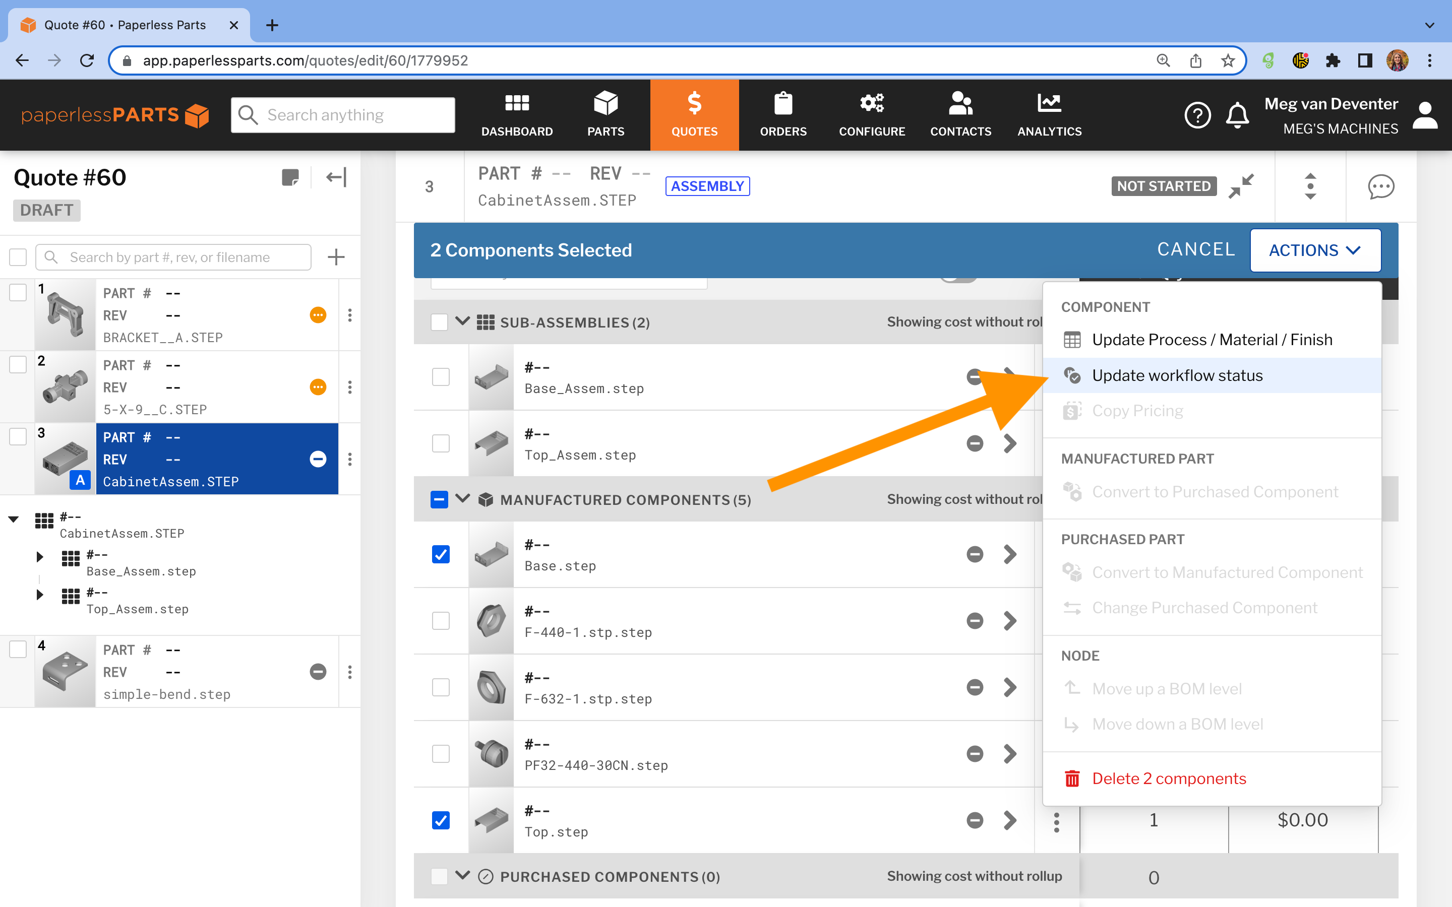Expand Base_Assem.step node in the tree
Image resolution: width=1452 pixels, height=907 pixels.
tap(40, 557)
